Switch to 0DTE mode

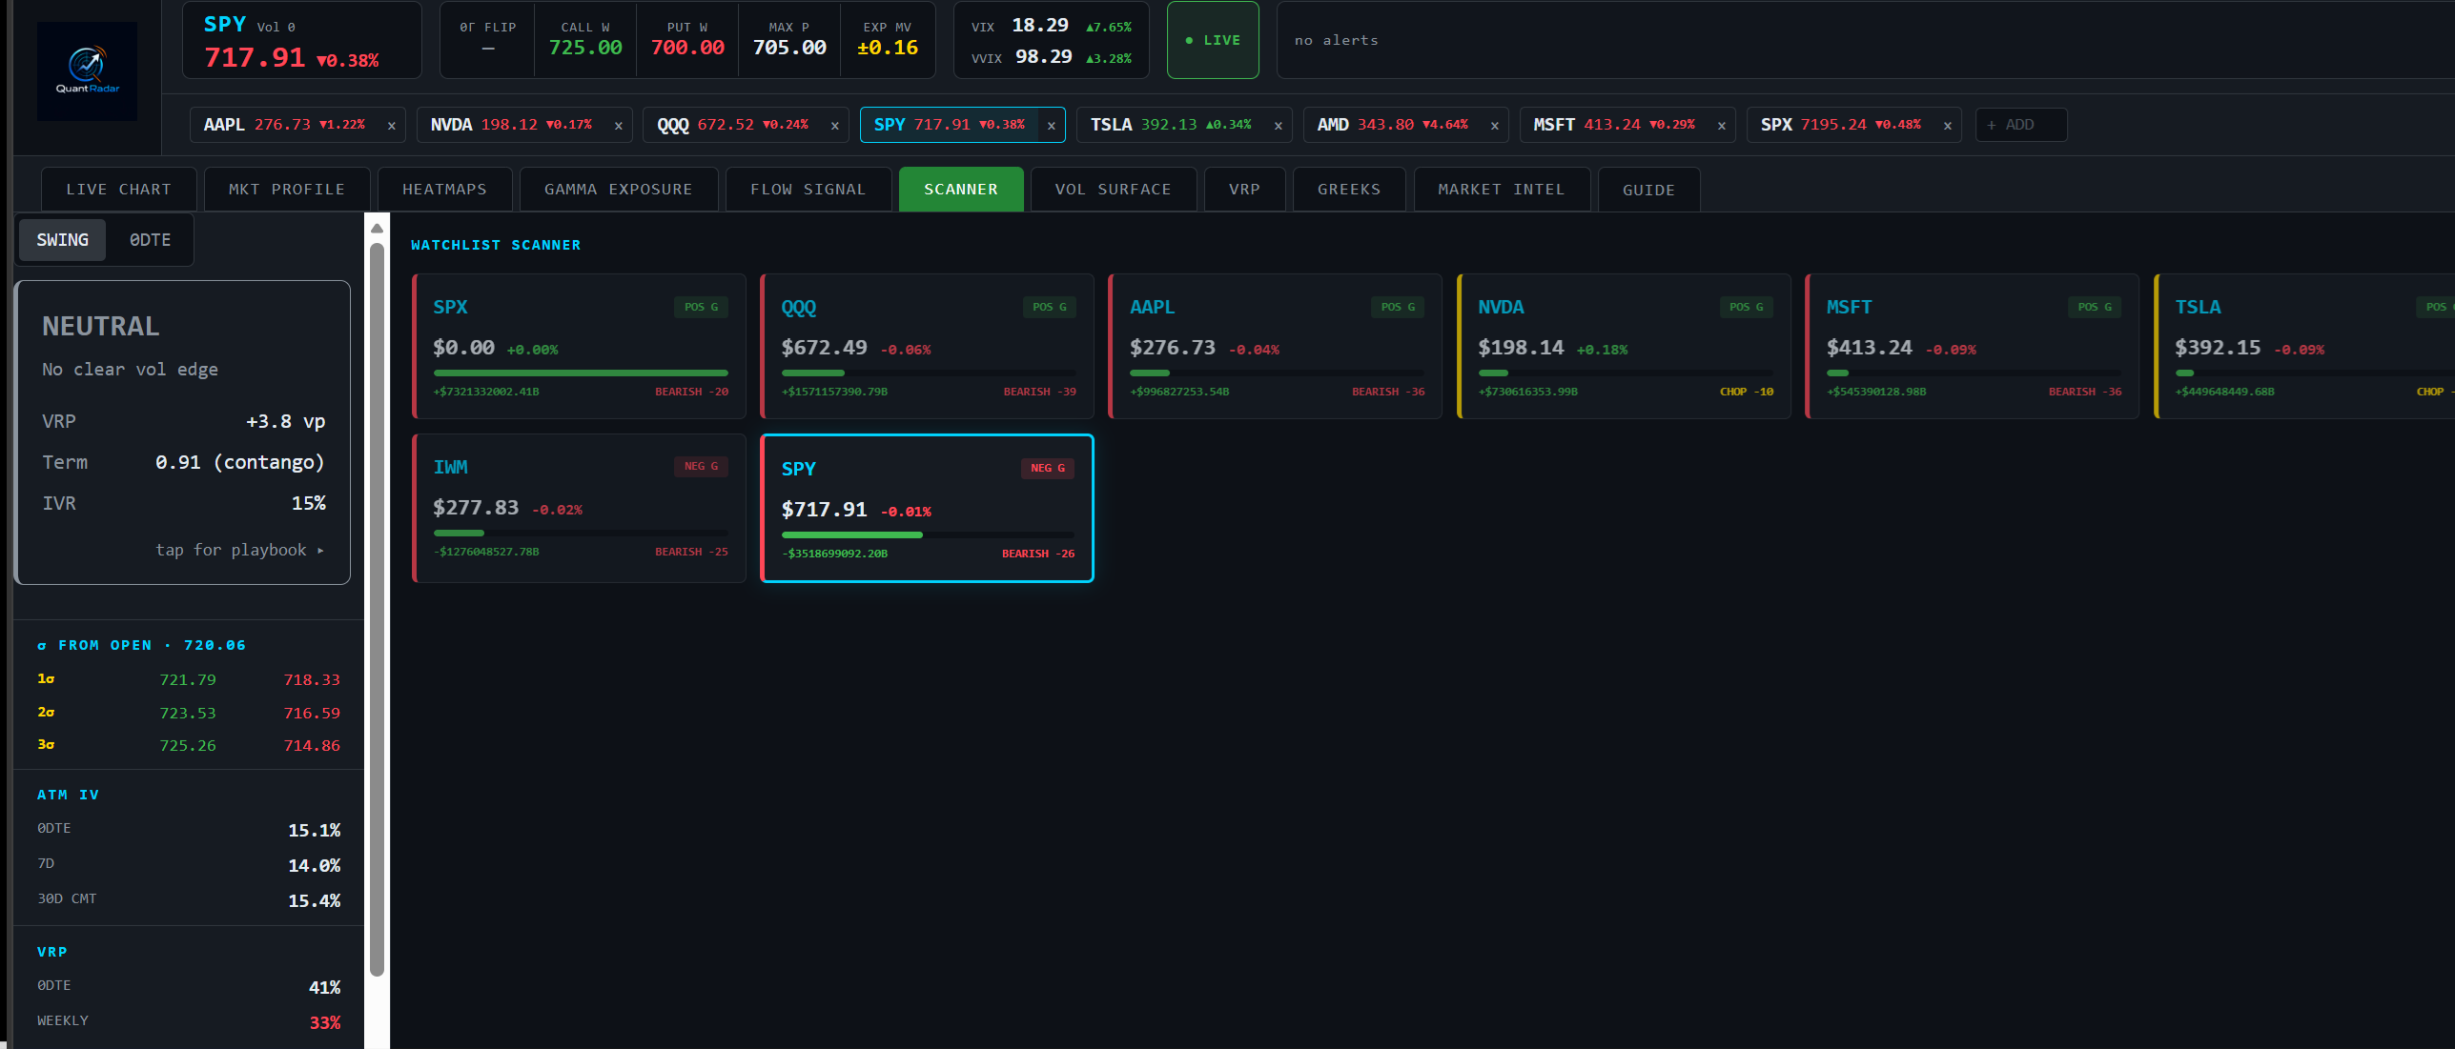coord(151,240)
